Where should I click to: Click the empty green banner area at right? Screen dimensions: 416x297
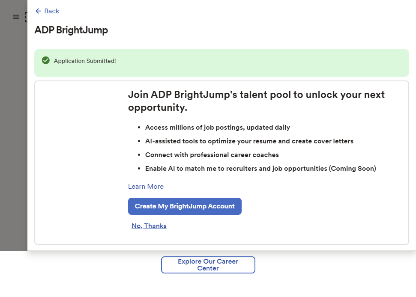point(300,62)
